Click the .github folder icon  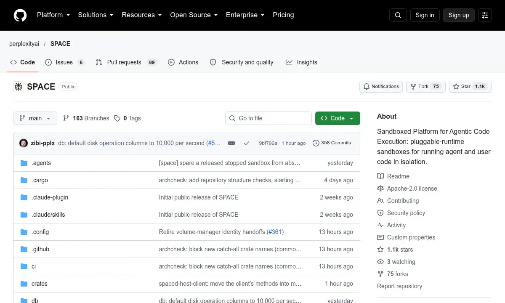point(24,249)
